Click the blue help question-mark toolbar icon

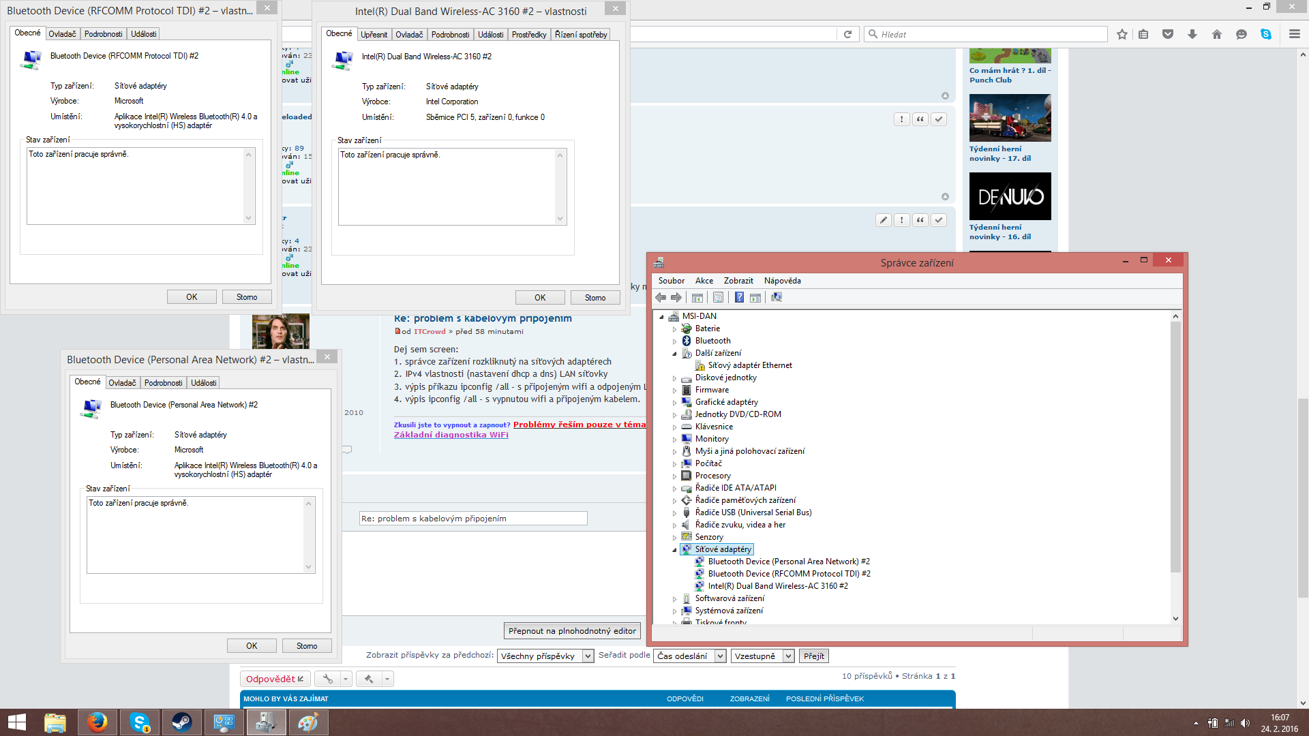coord(739,298)
